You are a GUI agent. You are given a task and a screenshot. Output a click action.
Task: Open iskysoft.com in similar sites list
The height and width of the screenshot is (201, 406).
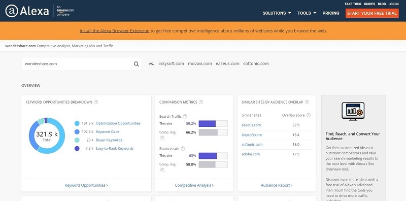[x=252, y=135]
